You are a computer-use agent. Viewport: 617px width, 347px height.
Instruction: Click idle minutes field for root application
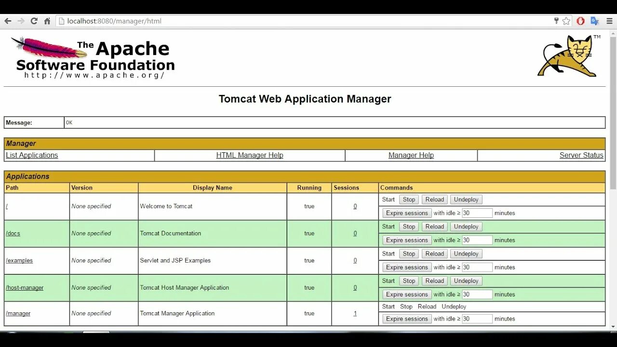(x=477, y=213)
